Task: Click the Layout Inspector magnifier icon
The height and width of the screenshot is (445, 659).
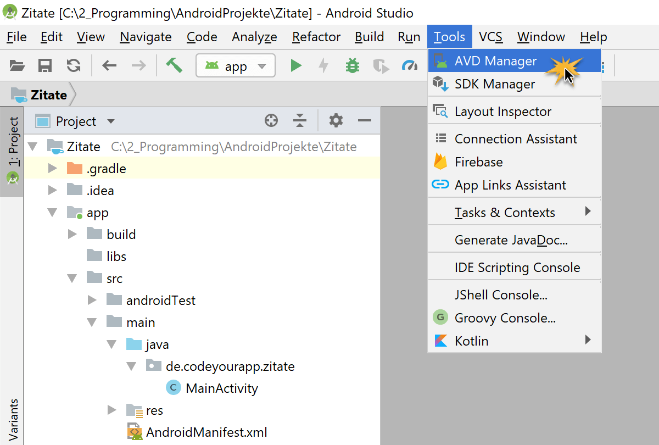Action: [x=440, y=112]
